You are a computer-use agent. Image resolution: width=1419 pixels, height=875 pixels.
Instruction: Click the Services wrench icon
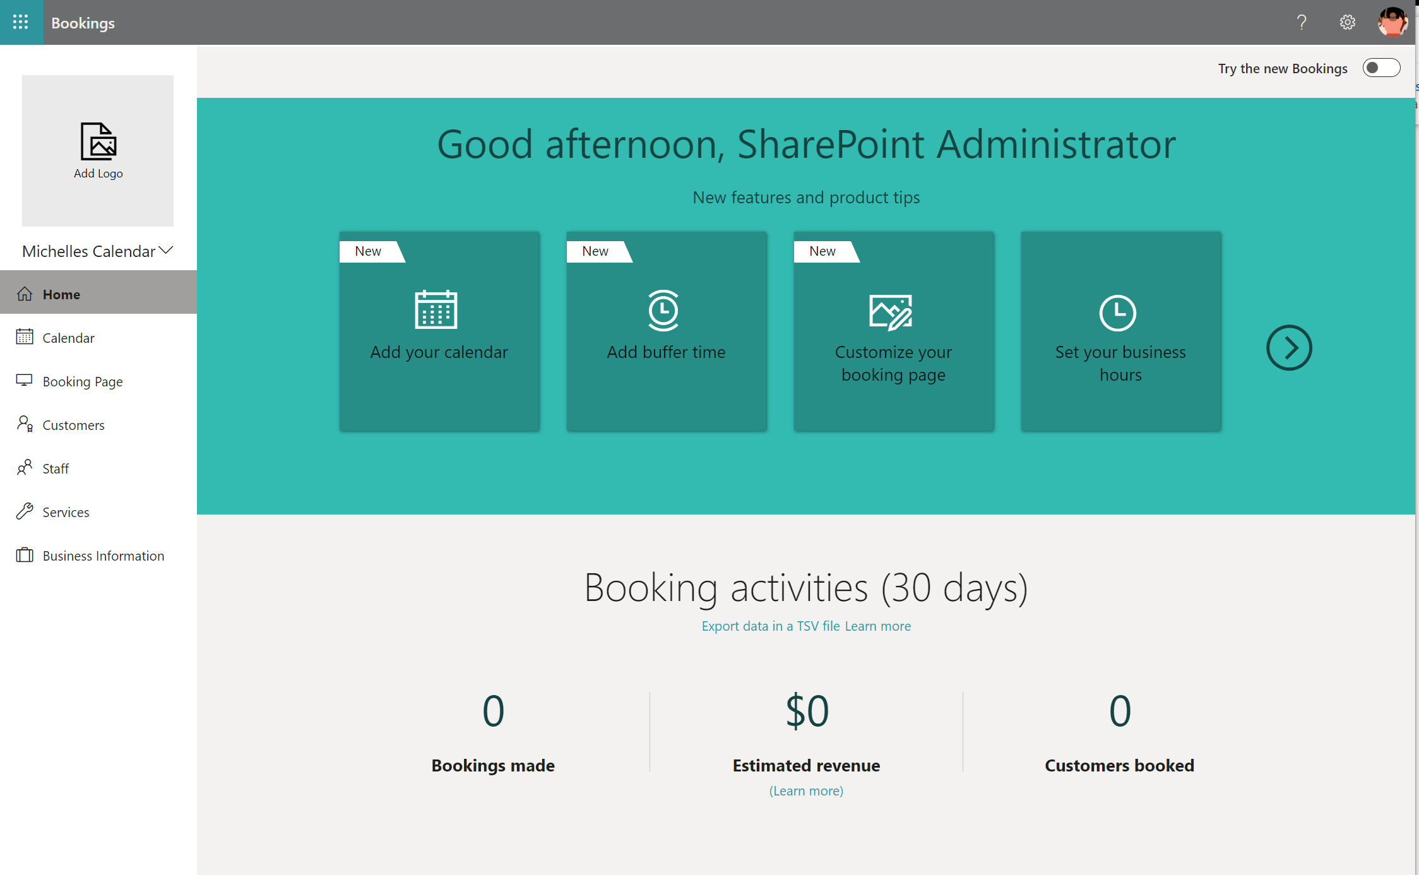click(25, 511)
